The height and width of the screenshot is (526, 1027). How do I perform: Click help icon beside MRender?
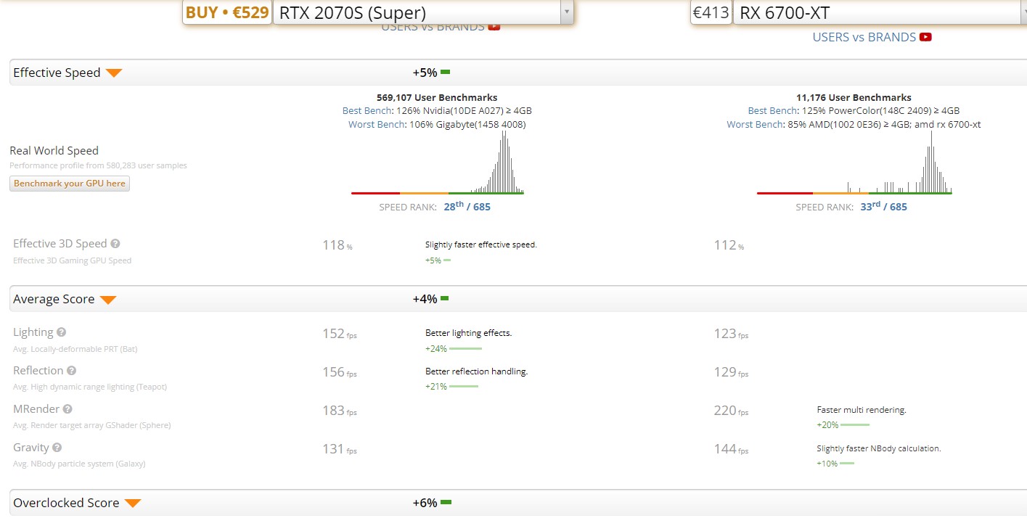[67, 409]
